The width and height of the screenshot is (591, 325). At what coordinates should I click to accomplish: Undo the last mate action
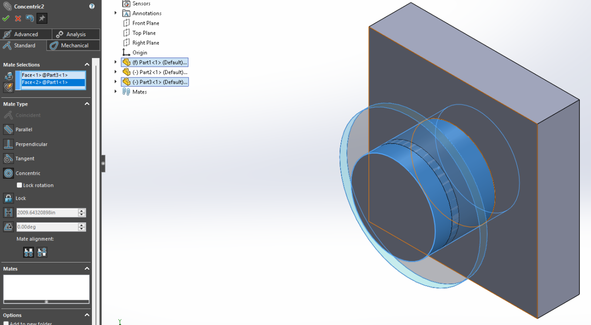pyautogui.click(x=30, y=18)
